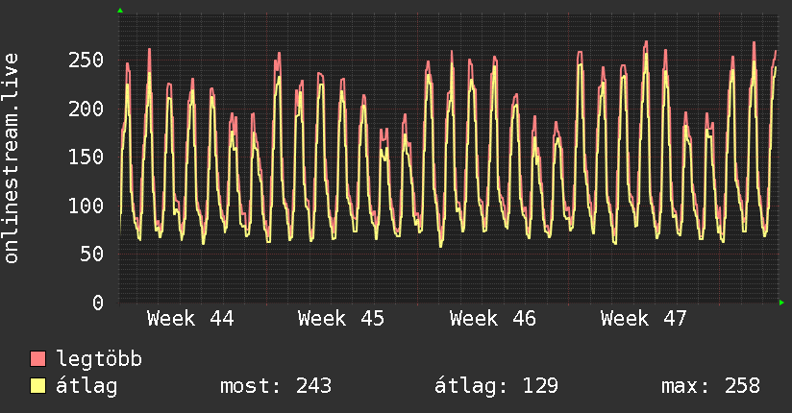Image resolution: width=792 pixels, height=413 pixels.
Task: Click the 'átlag' legend label beside yellow swatch
Action: click(x=87, y=386)
